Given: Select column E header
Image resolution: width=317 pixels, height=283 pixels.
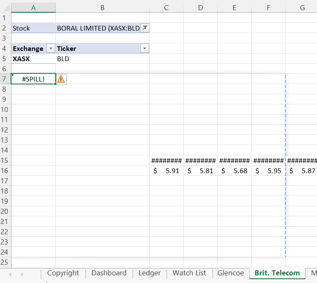Looking at the screenshot, I should click(x=234, y=8).
